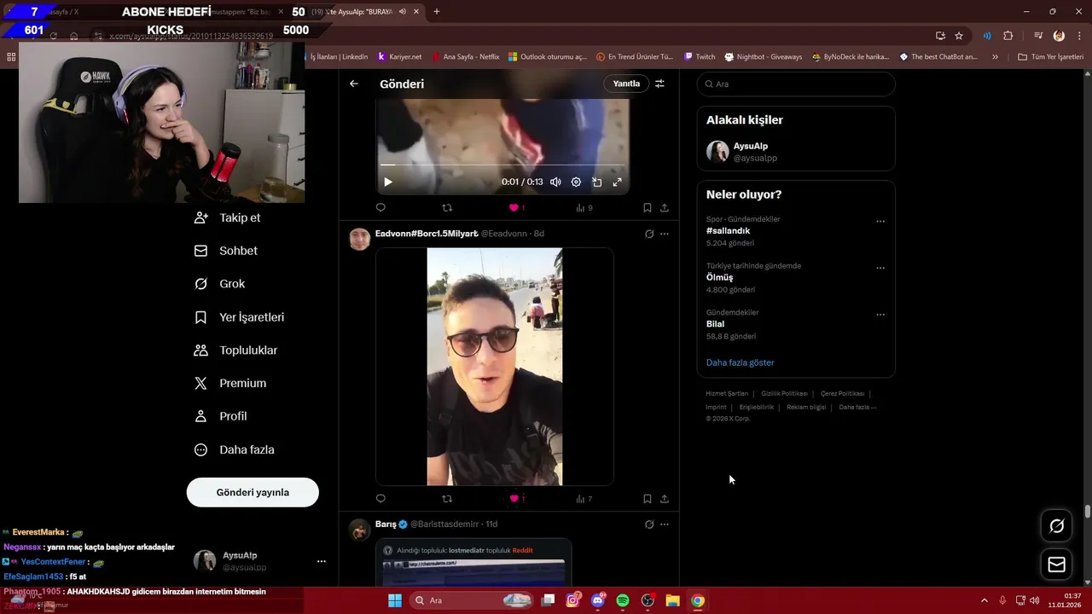Image resolution: width=1092 pixels, height=614 pixels.
Task: Open AysuAlp account switcher dots
Action: pos(322,561)
